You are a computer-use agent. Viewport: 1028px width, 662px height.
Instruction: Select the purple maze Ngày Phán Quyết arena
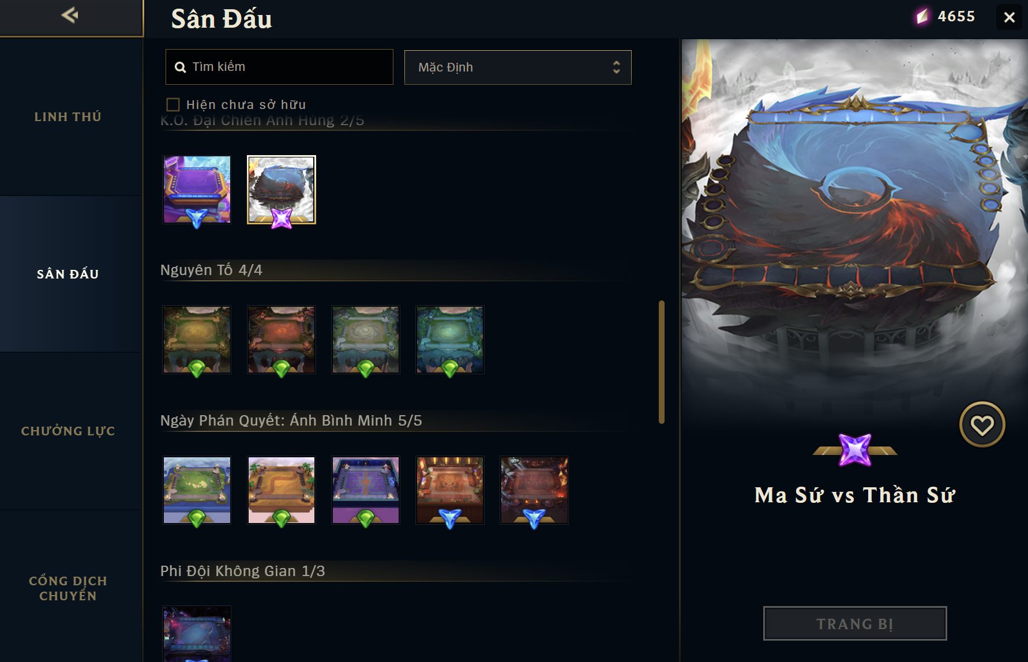(366, 490)
